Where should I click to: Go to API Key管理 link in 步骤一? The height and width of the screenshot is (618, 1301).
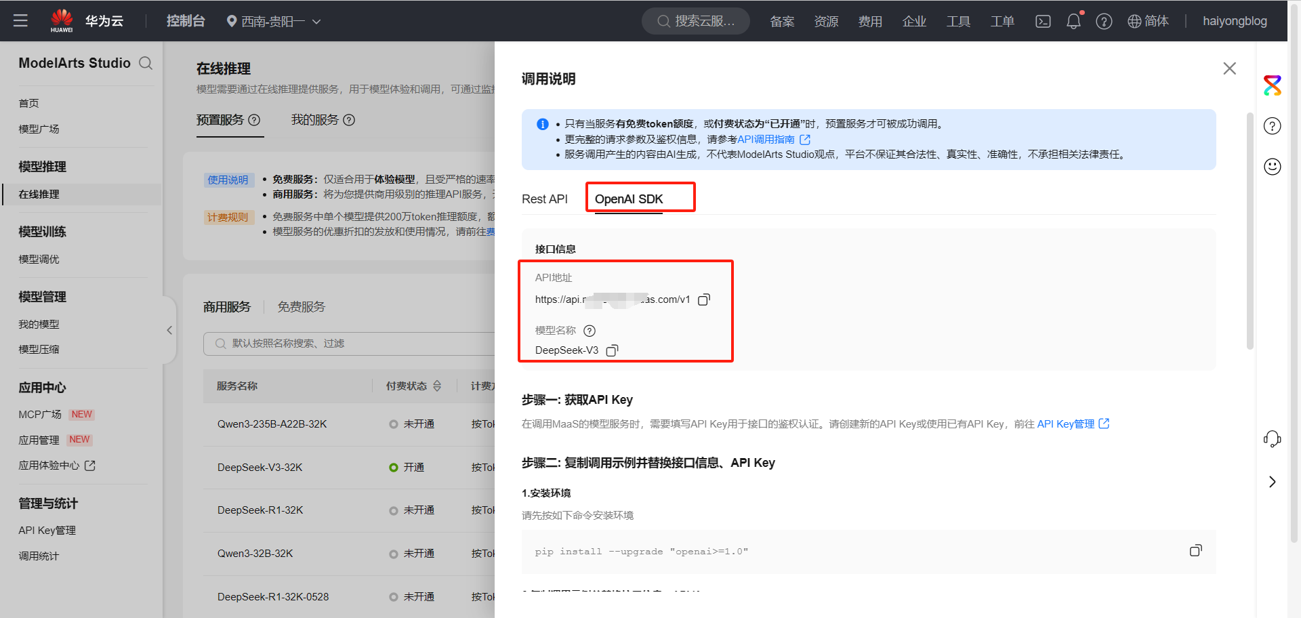pyautogui.click(x=1065, y=424)
